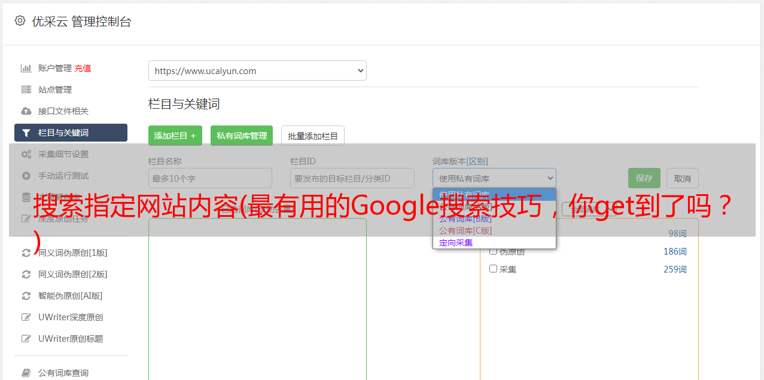
Task: Open 同义词伪原创[1版] menu item
Action: pos(73,253)
